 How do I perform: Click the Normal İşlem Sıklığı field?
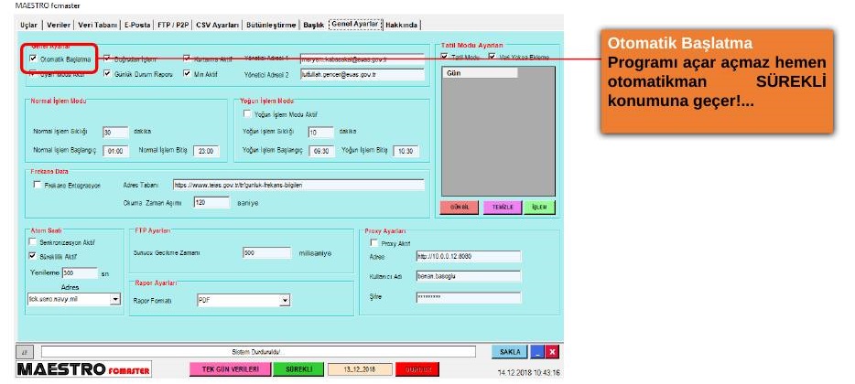(x=115, y=132)
